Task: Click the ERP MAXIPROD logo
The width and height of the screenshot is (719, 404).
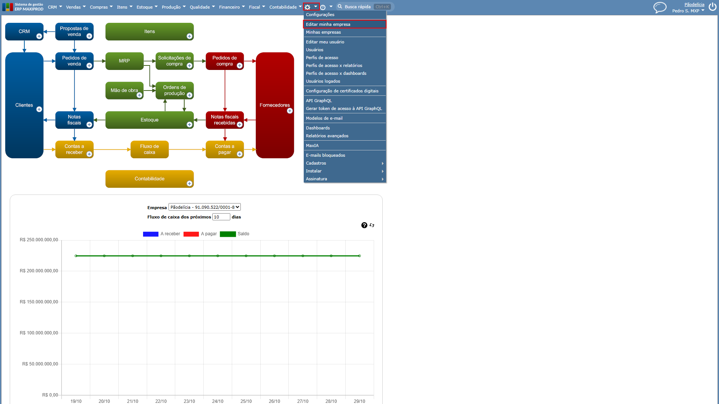Action: tap(23, 7)
